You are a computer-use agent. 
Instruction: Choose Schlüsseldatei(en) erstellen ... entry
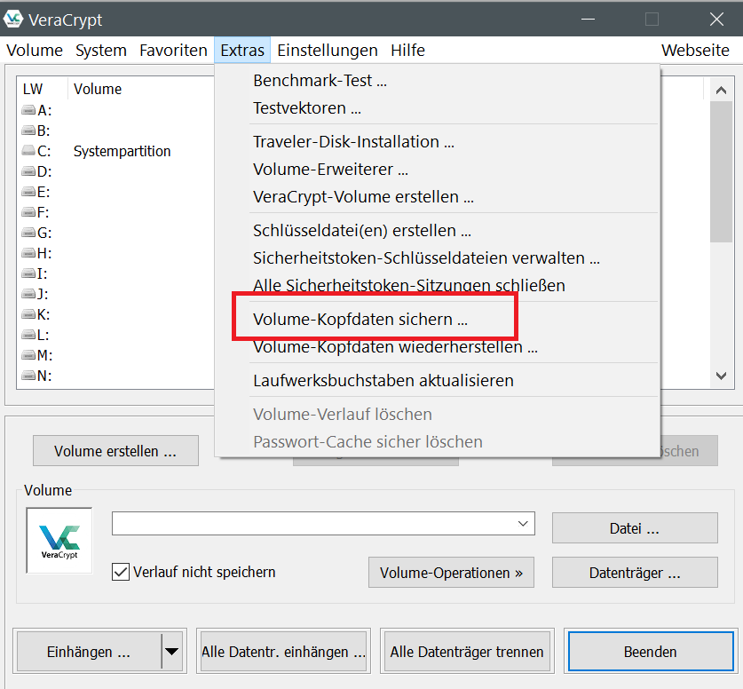point(438,230)
